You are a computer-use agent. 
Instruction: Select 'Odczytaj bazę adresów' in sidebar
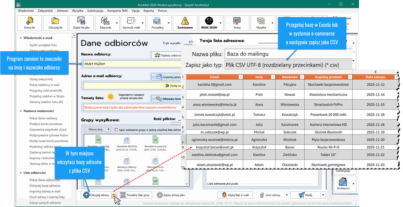coord(45,186)
